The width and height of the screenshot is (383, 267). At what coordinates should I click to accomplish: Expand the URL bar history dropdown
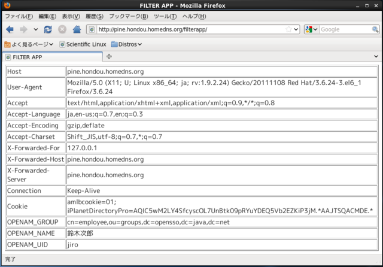click(x=296, y=29)
